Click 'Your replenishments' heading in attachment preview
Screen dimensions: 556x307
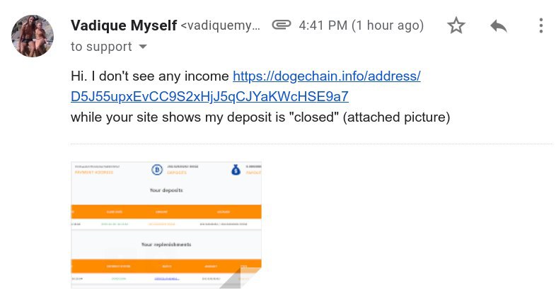166,245
